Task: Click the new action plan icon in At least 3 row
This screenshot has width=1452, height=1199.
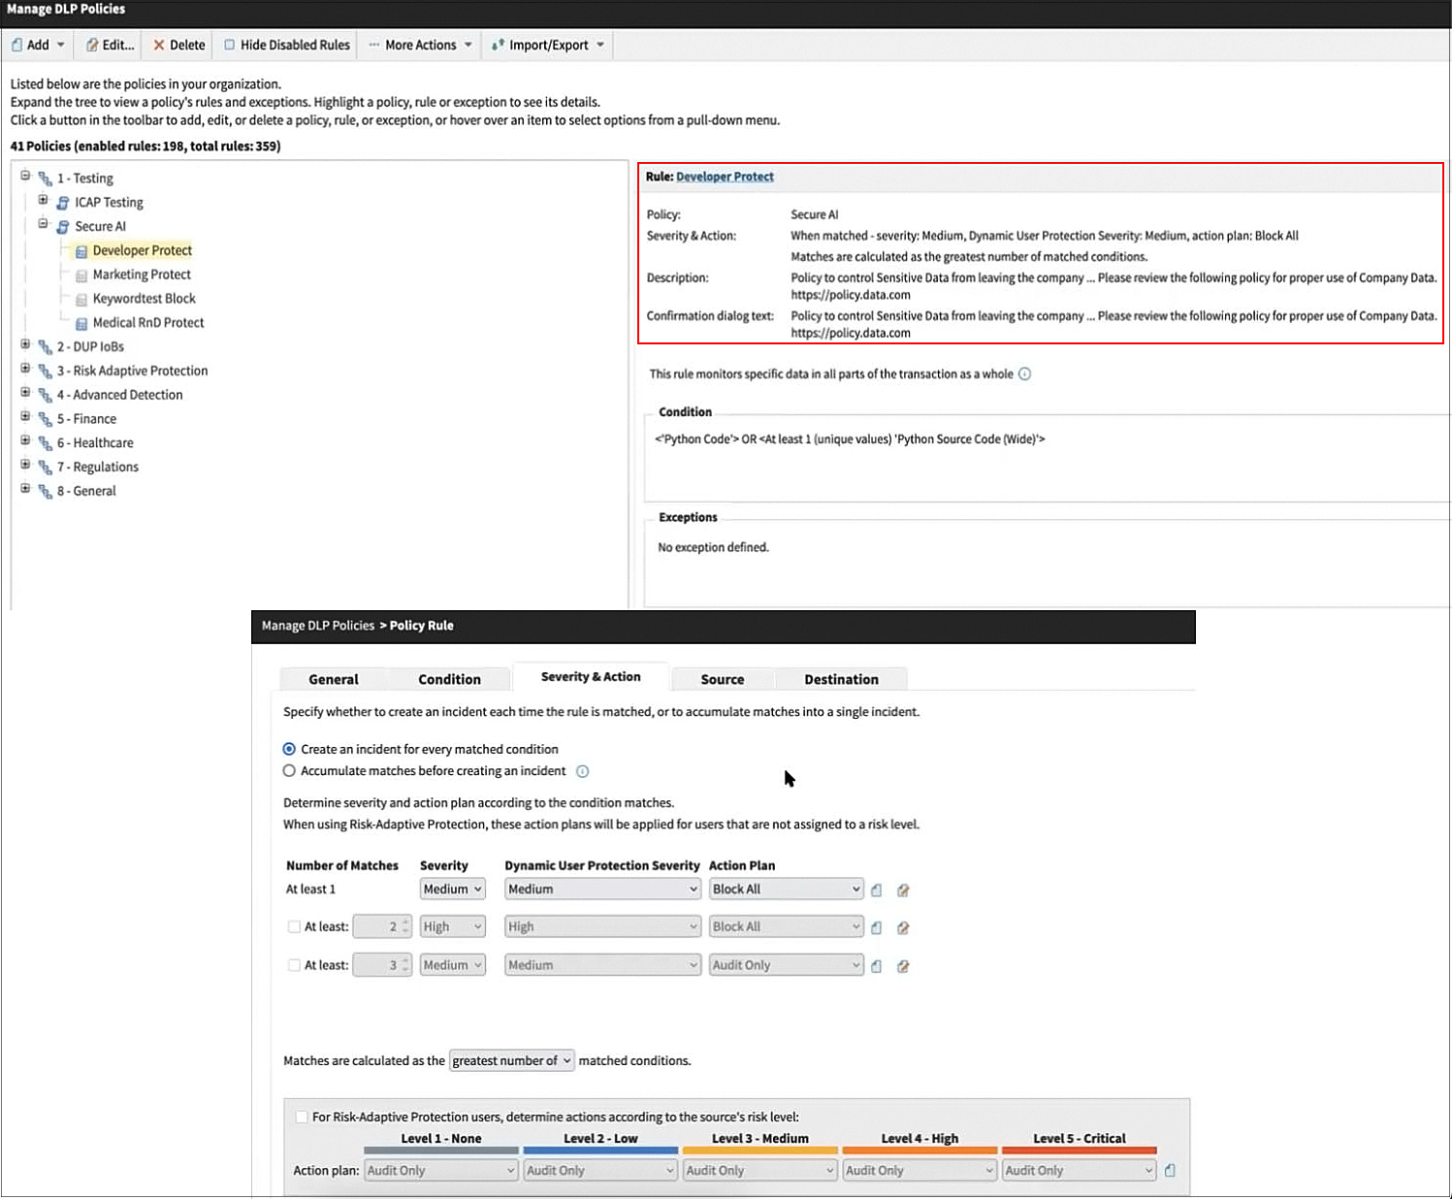Action: pyautogui.click(x=877, y=966)
